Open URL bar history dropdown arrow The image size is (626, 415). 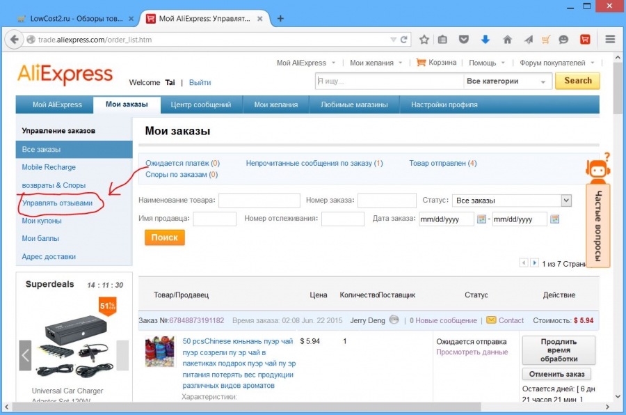point(393,40)
